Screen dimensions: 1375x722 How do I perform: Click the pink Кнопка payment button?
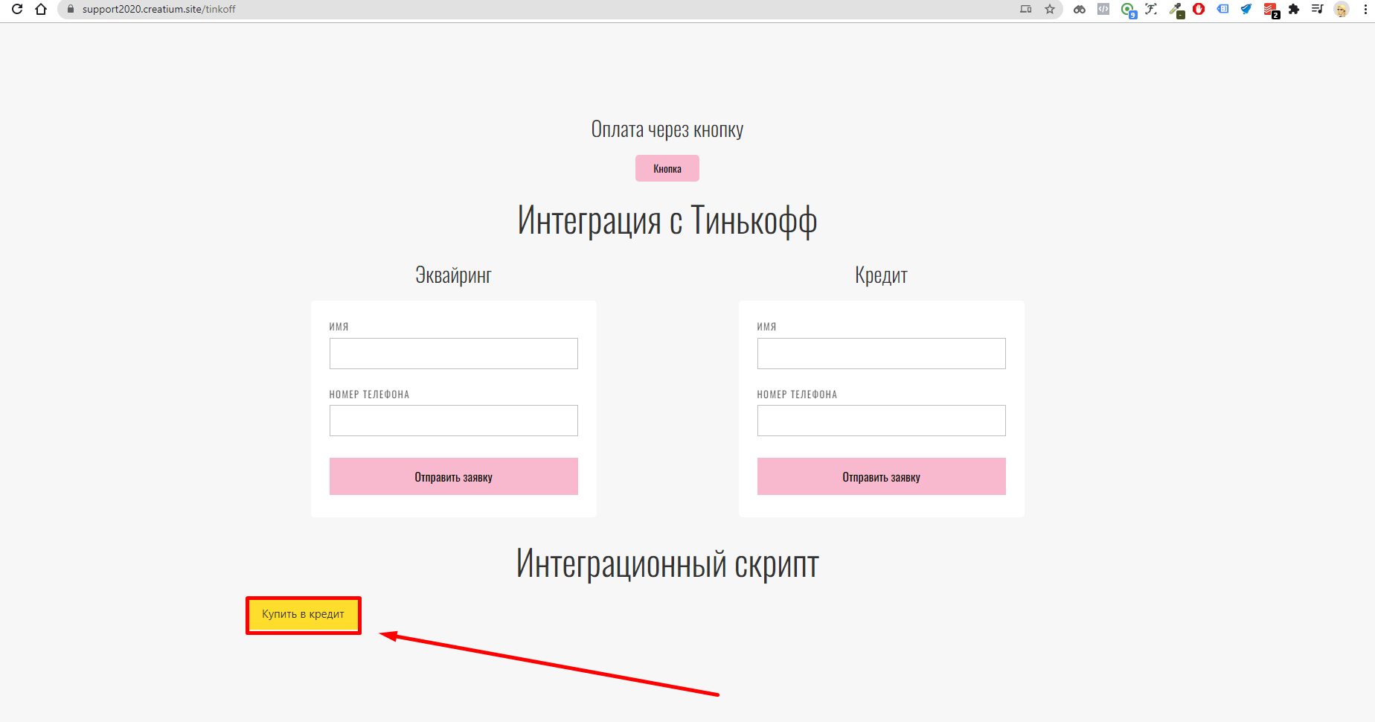tap(667, 168)
